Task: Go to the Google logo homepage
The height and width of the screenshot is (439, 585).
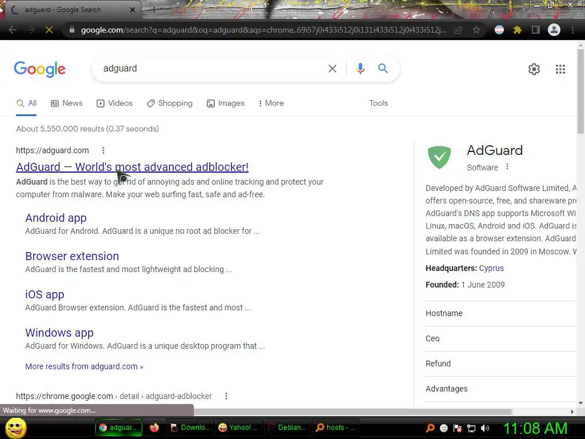Action: 40,69
